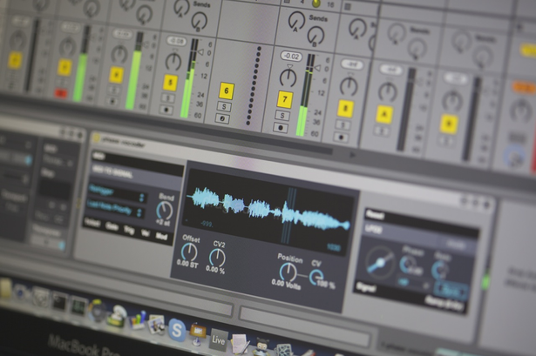Open the GitHub Octocat app in Dock
This screenshot has height=356, width=536.
[262, 347]
